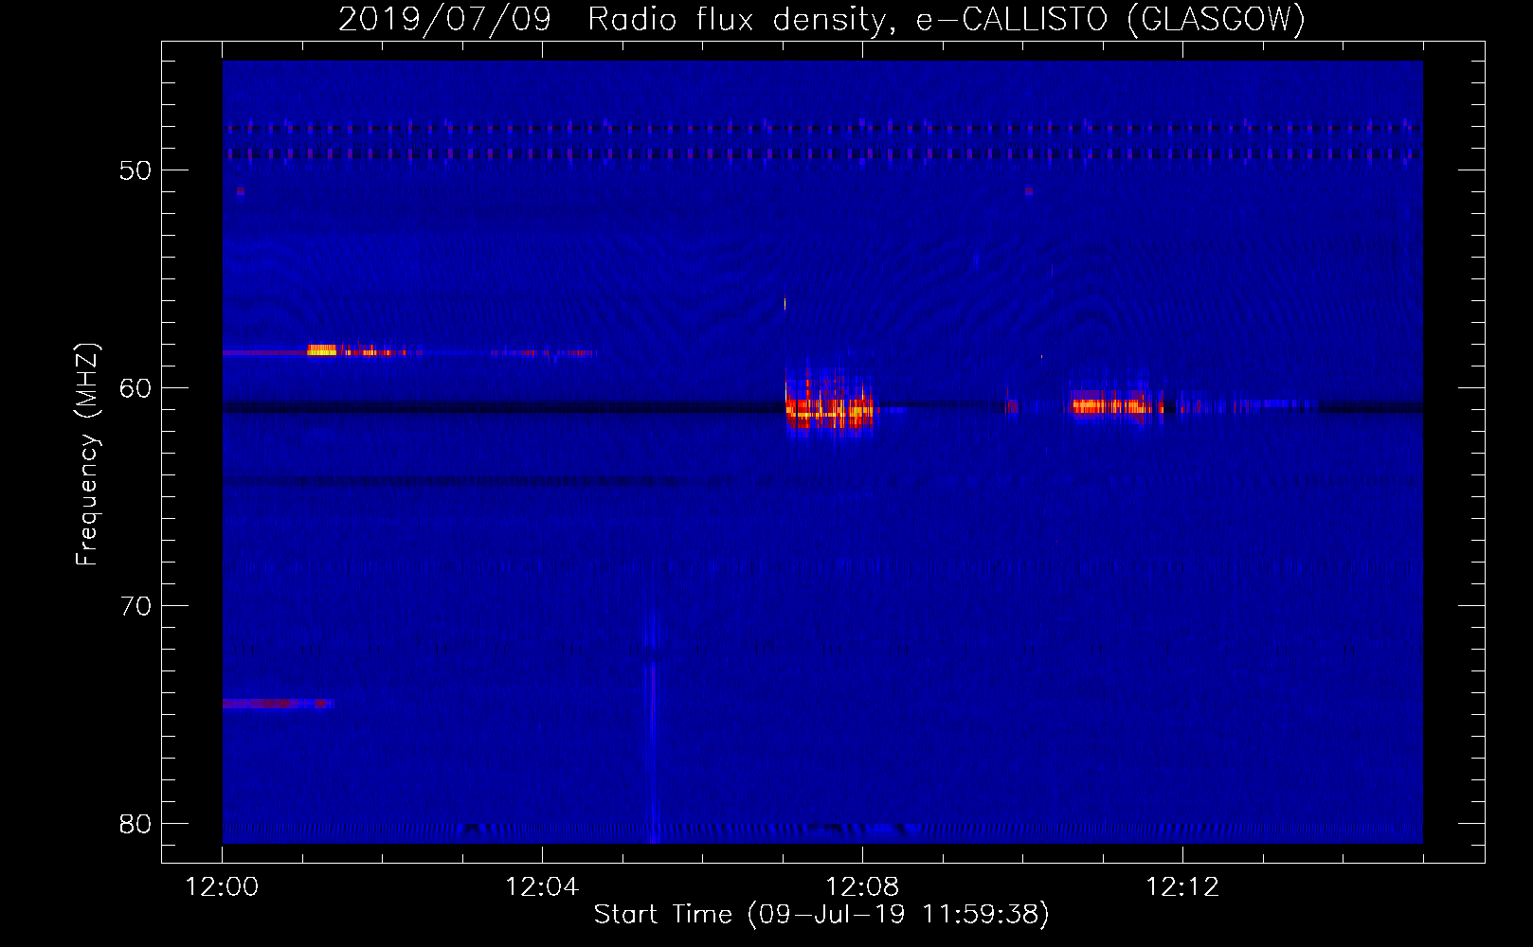Viewport: 1533px width, 947px height.
Task: Click the '60' frequency tick label
Action: (135, 388)
